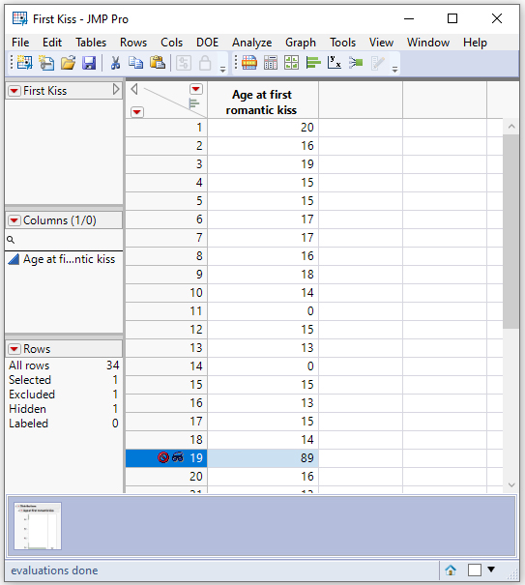
Task: Click the 'Labeled' rows count entry
Action: coord(64,424)
